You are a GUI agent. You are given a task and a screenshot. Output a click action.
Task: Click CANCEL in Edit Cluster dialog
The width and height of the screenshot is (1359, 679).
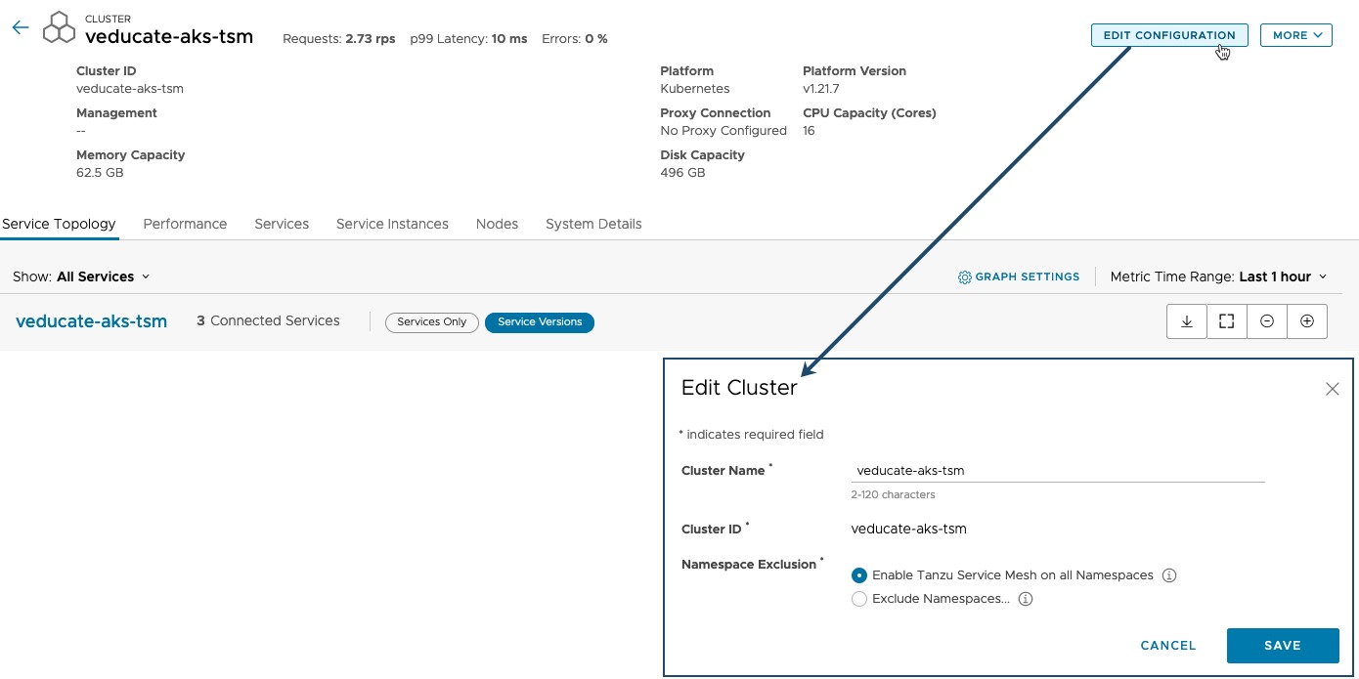click(x=1168, y=646)
